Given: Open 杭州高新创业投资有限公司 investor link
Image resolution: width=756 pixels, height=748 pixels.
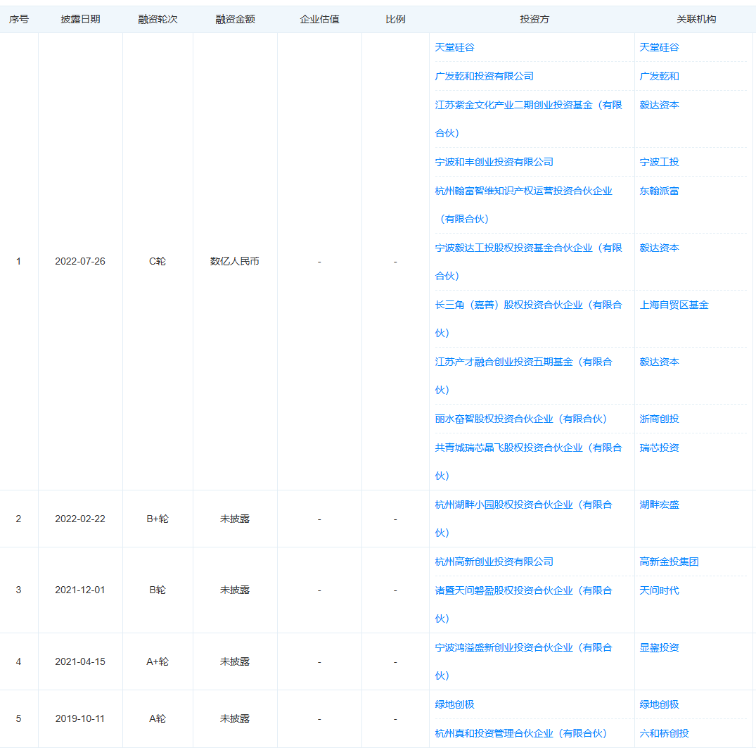Looking at the screenshot, I should (x=494, y=562).
